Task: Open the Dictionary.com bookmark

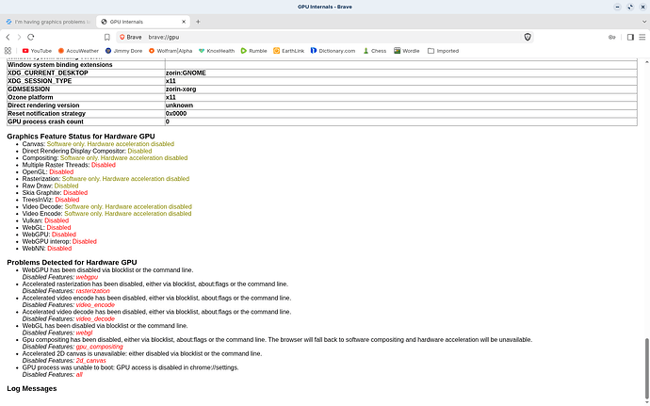Action: [333, 51]
